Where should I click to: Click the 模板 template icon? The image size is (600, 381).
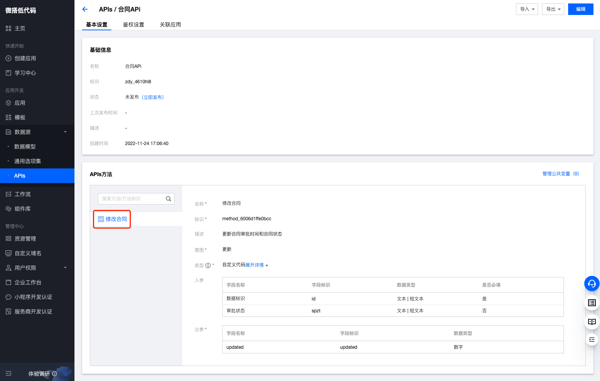pyautogui.click(x=8, y=117)
